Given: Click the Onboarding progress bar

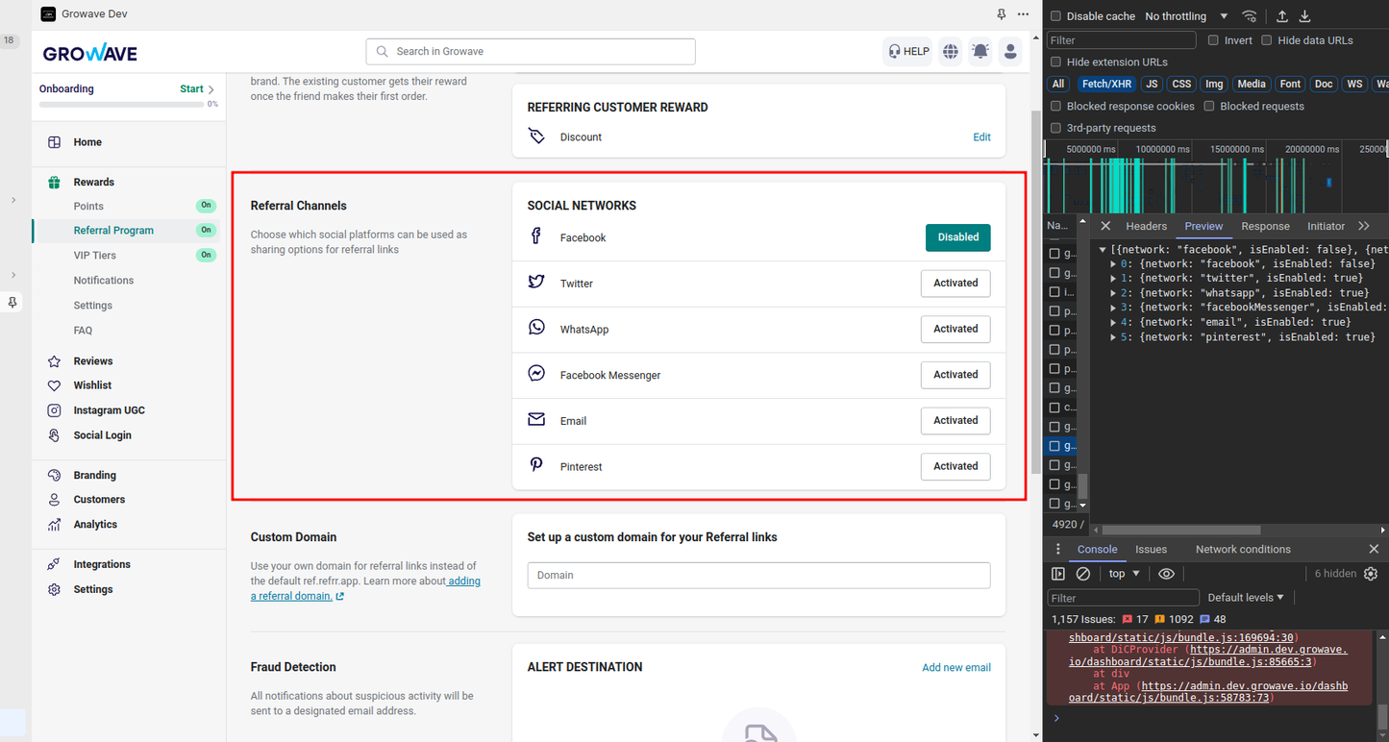Looking at the screenshot, I should coord(121,104).
